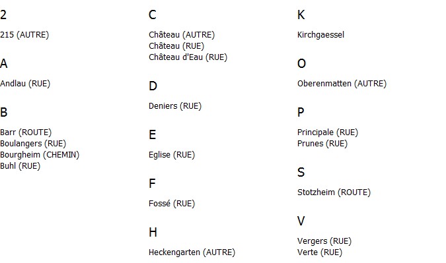Click Deniers (RUE) street
The width and height of the screenshot is (446, 263).
[175, 106]
